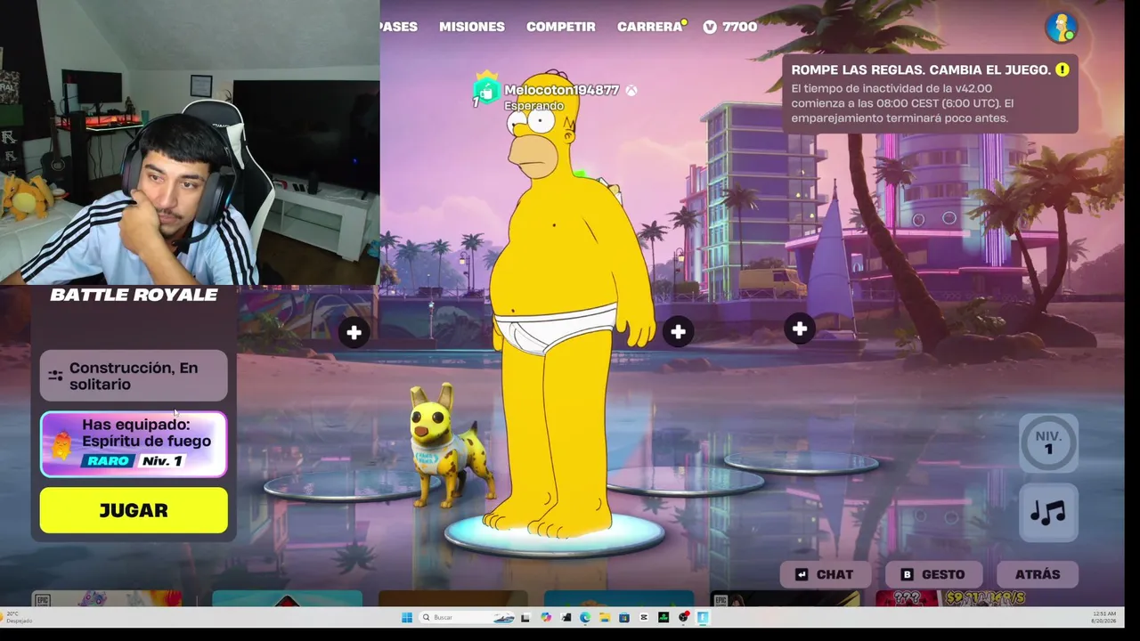This screenshot has height=641, width=1140.
Task: Click the BATTLE ROYALE mode title
Action: pos(134,295)
